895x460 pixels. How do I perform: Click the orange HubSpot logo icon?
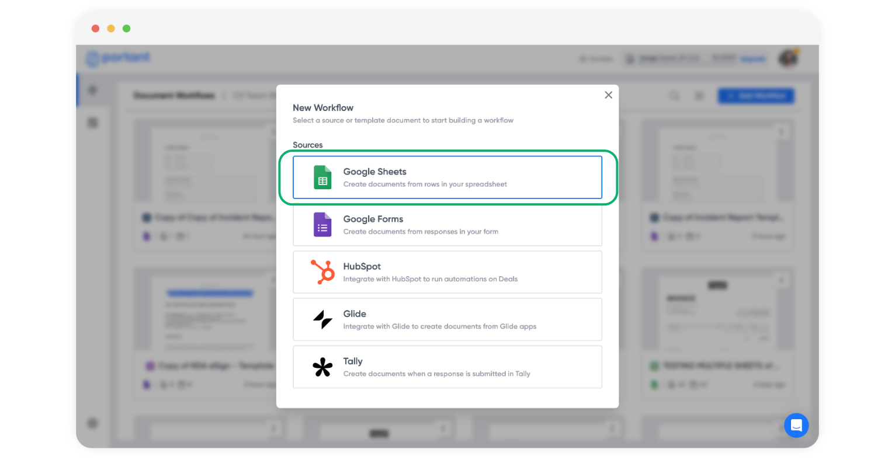click(x=322, y=272)
